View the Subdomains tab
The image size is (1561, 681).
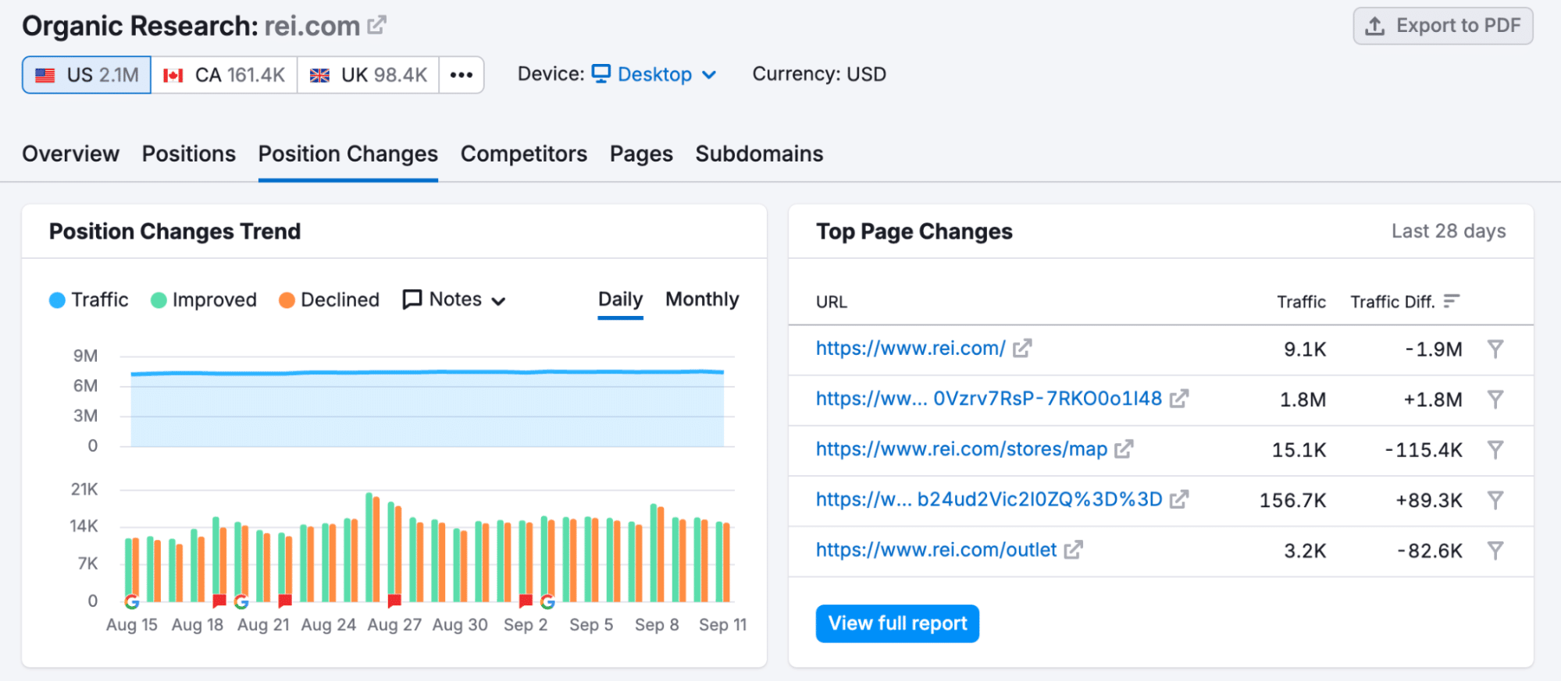point(759,154)
